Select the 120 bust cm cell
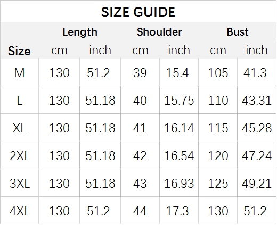Viewport: 277px width, 225px height. [218, 156]
